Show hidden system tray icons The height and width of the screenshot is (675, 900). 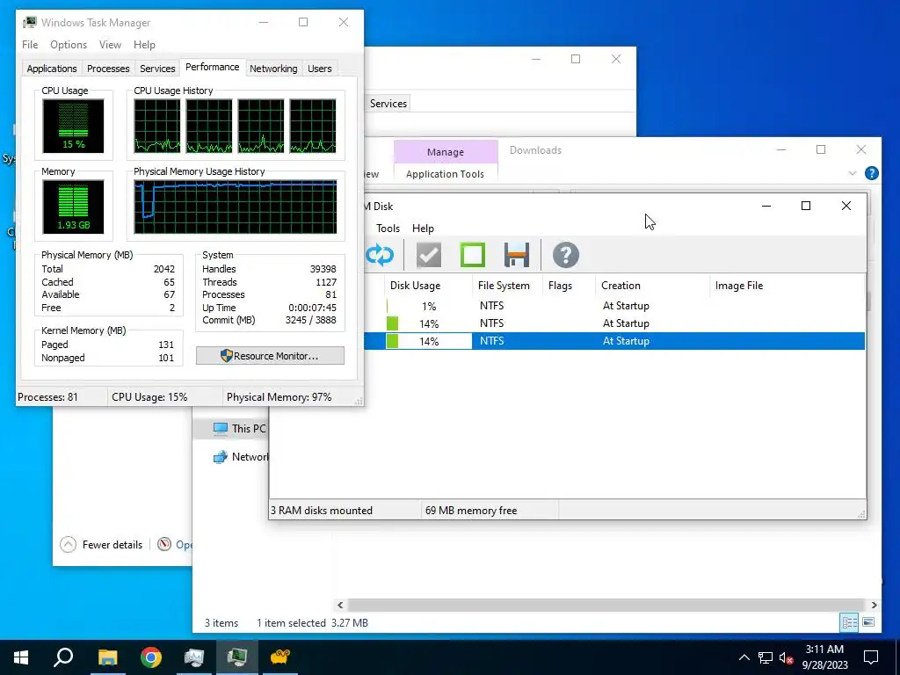pos(744,657)
